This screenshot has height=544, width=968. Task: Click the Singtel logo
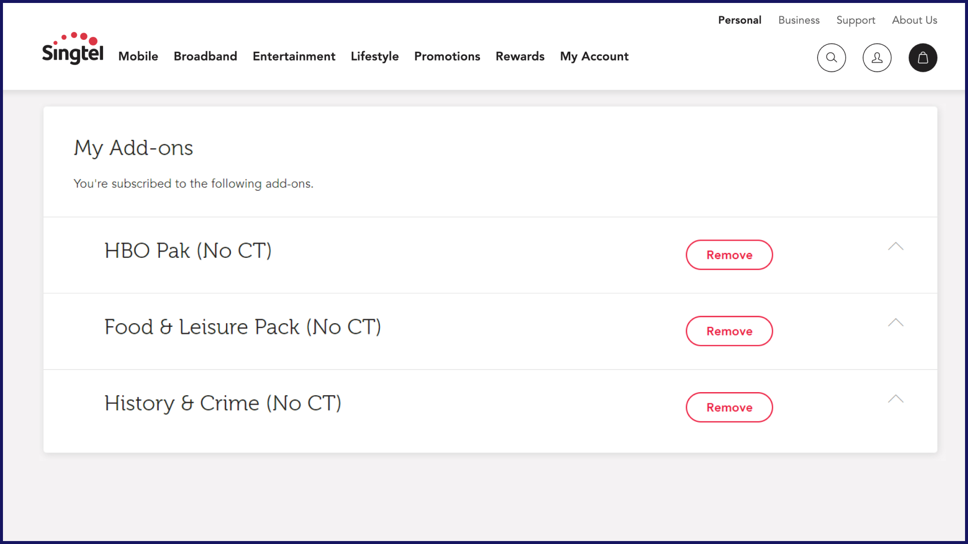tap(73, 49)
